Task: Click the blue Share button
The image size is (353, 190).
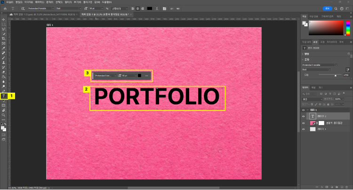Action: [327, 8]
